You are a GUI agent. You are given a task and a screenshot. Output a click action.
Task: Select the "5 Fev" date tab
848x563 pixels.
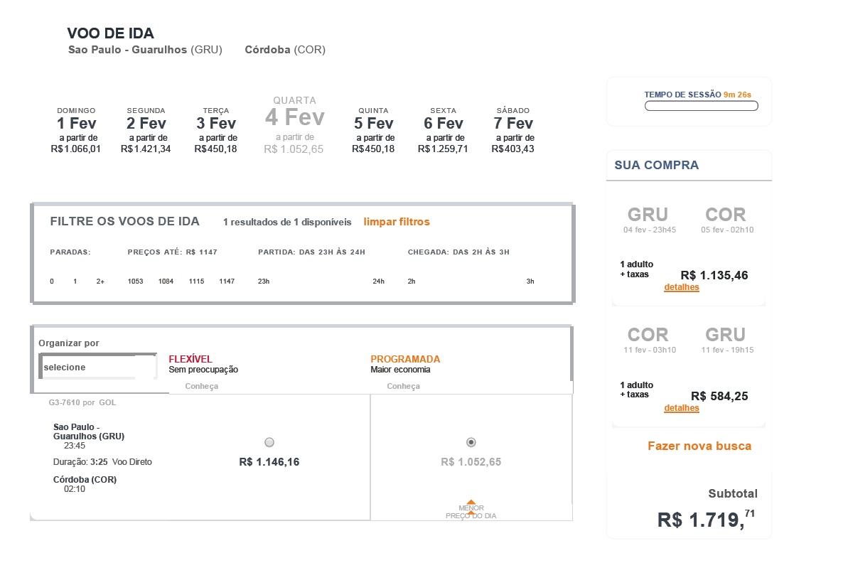click(373, 122)
